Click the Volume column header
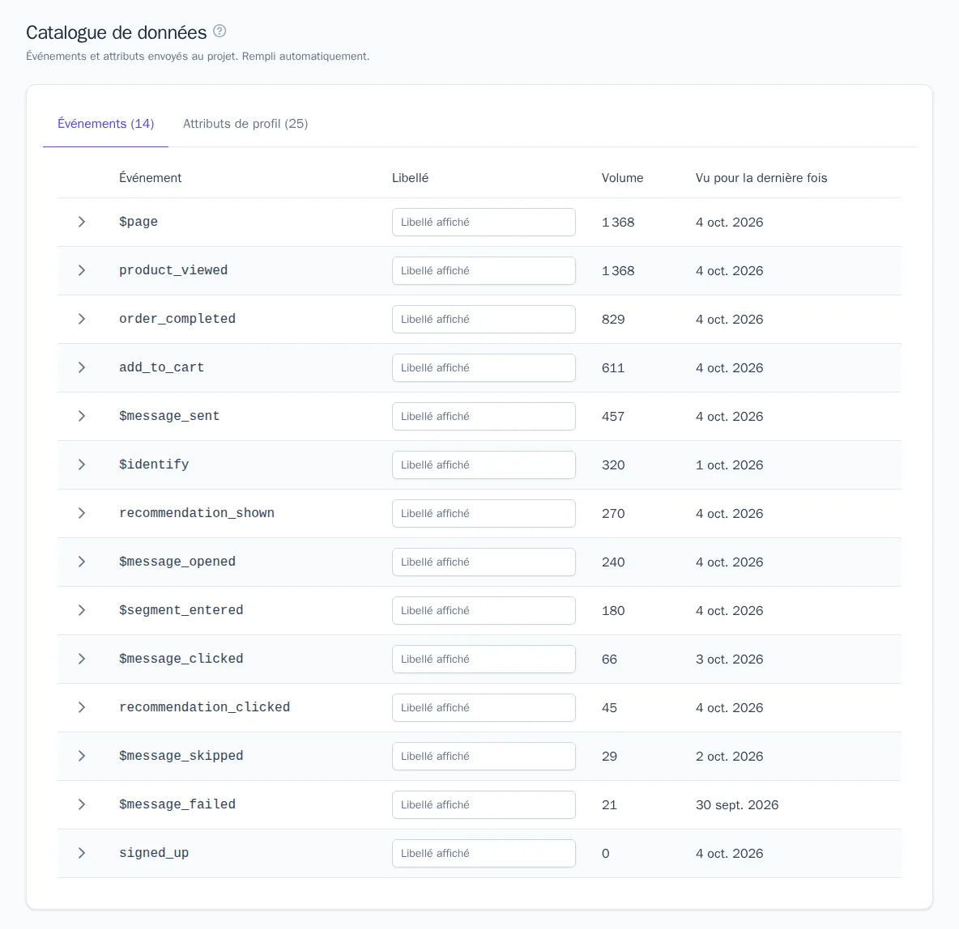This screenshot has height=929, width=959. pos(622,178)
